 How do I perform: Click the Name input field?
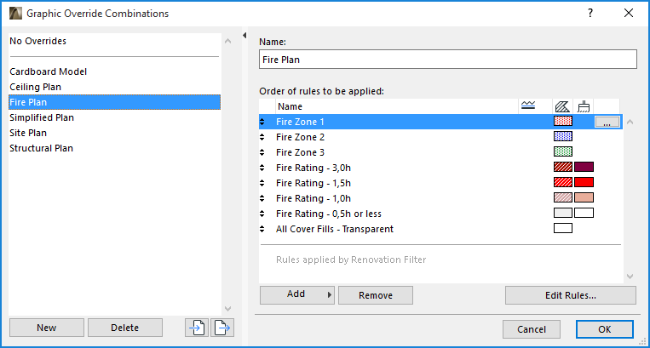tap(447, 60)
